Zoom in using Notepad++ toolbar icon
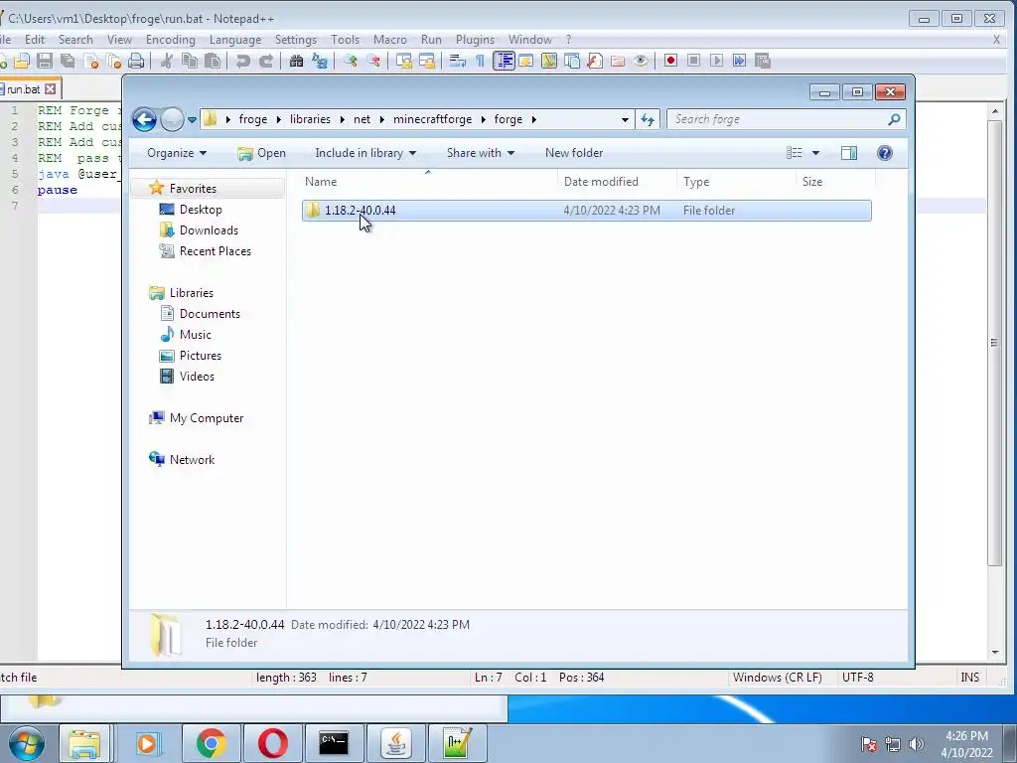 point(351,61)
